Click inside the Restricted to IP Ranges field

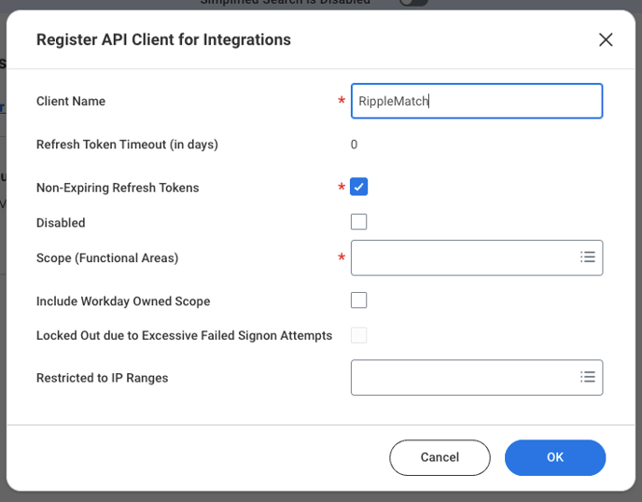click(x=462, y=378)
